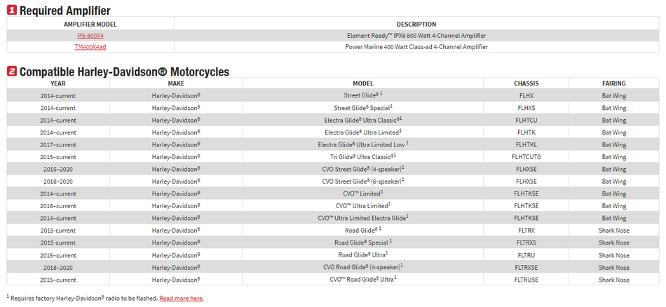Select the 'CVO Limited' model cell
Screen dimensions: 666x307
363,194
